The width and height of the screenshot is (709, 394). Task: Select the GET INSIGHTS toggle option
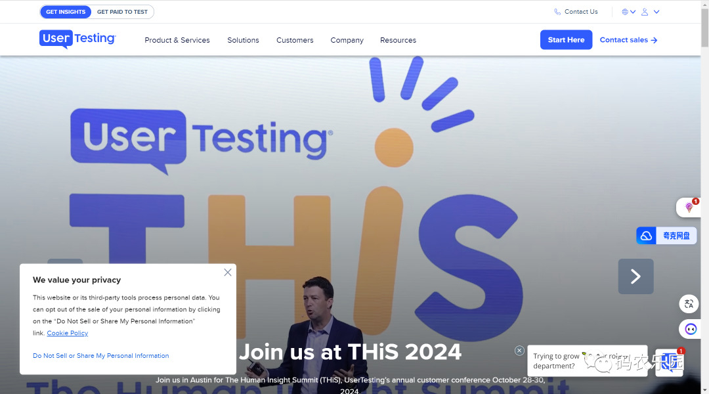point(66,12)
